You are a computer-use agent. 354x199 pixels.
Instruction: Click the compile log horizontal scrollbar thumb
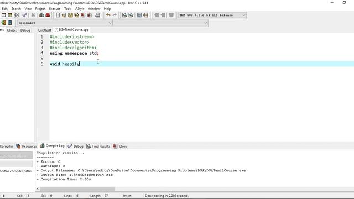pyautogui.click(x=77, y=188)
